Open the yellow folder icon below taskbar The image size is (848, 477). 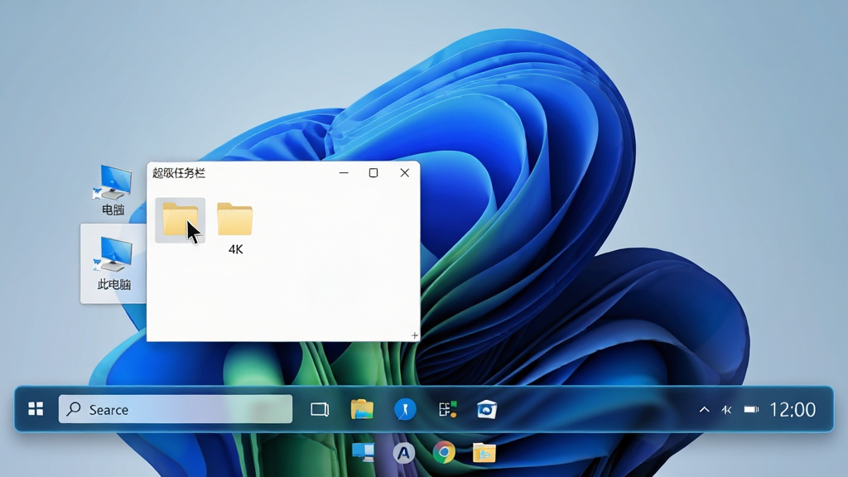484,452
